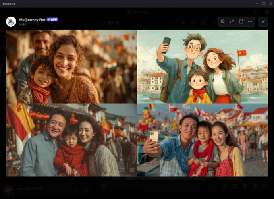Click the Midjourney Bot username
Screen dimensions: 274x199
tap(32, 20)
